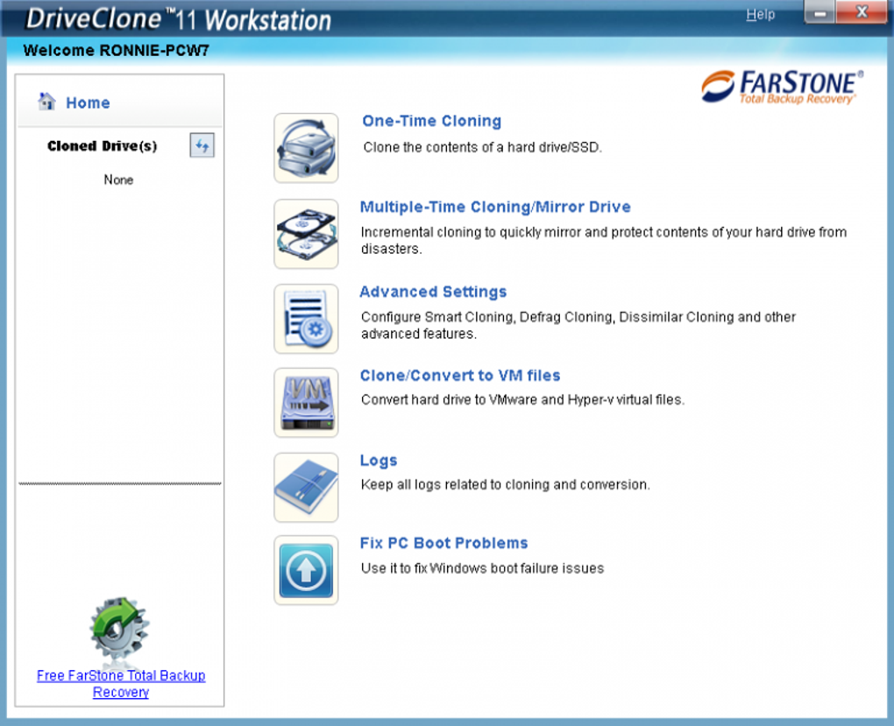Open the One-Time Cloning link

coord(431,122)
